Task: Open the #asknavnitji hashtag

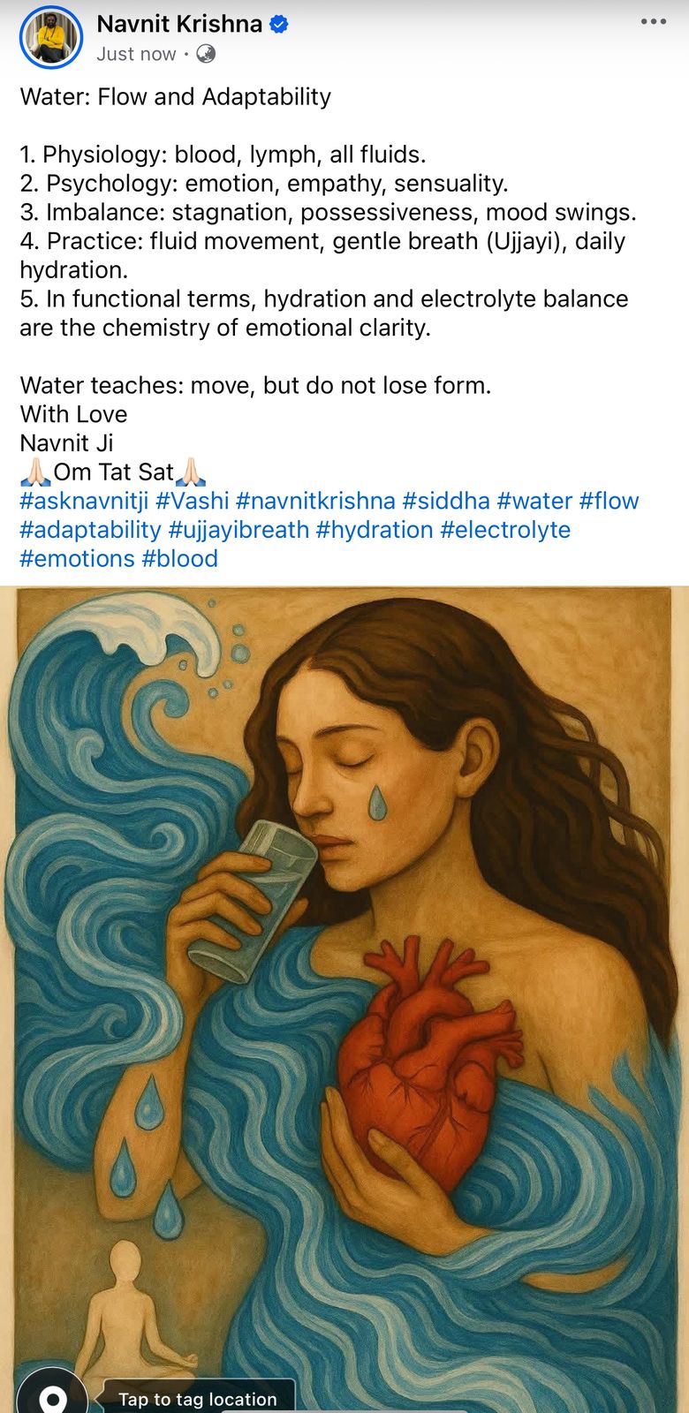Action: 84,502
